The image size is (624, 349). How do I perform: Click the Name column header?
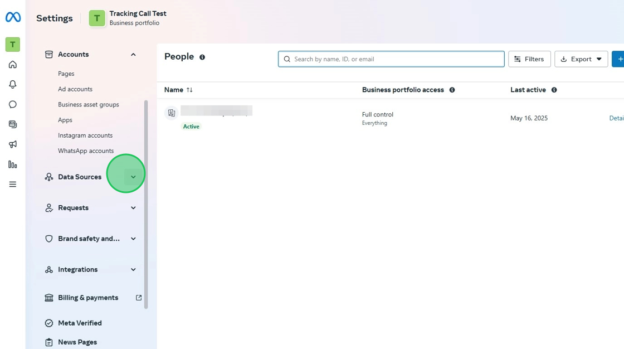(x=174, y=90)
